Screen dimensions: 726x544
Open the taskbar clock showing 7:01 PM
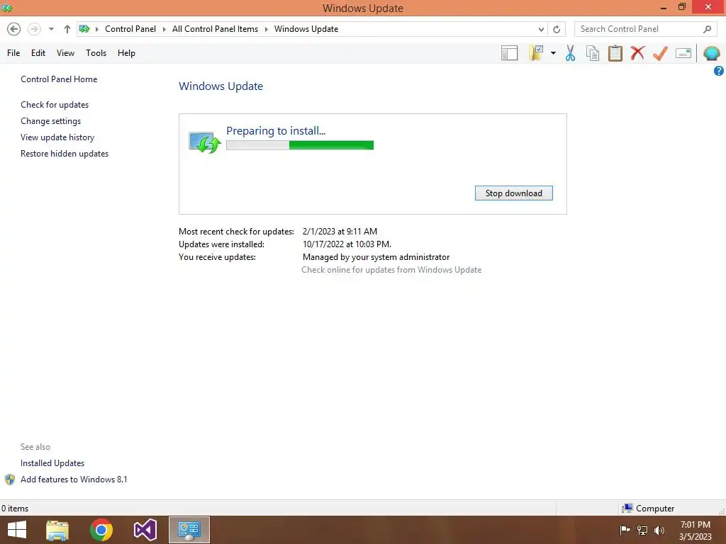click(x=695, y=530)
